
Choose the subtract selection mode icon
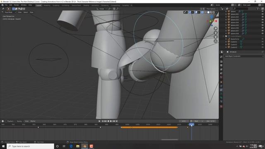(19, 9)
